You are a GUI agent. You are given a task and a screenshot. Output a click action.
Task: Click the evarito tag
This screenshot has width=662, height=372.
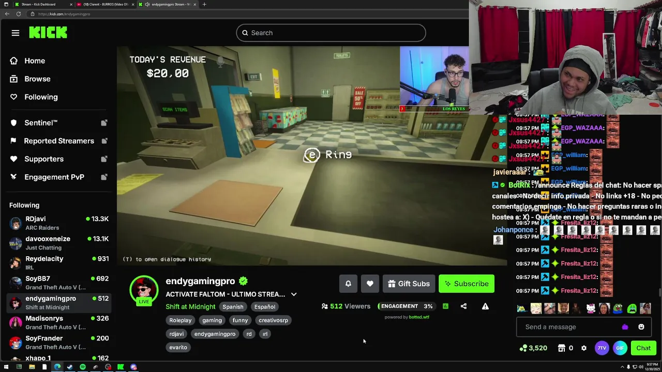(x=178, y=347)
